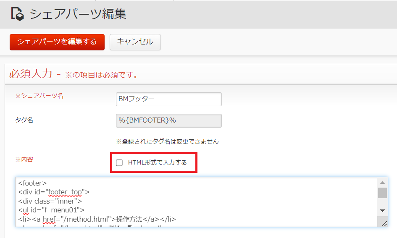The width and height of the screenshot is (397, 238).
Task: Enable the HTML形式で入力する checkbox
Action: tap(119, 162)
